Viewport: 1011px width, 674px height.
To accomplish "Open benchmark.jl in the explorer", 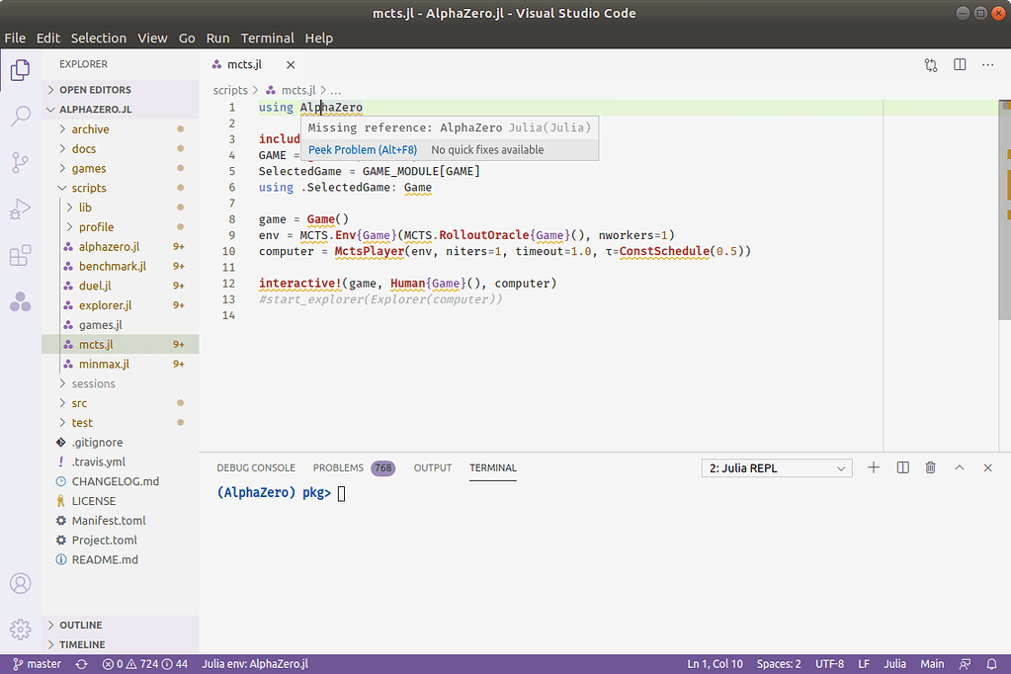I will (112, 266).
